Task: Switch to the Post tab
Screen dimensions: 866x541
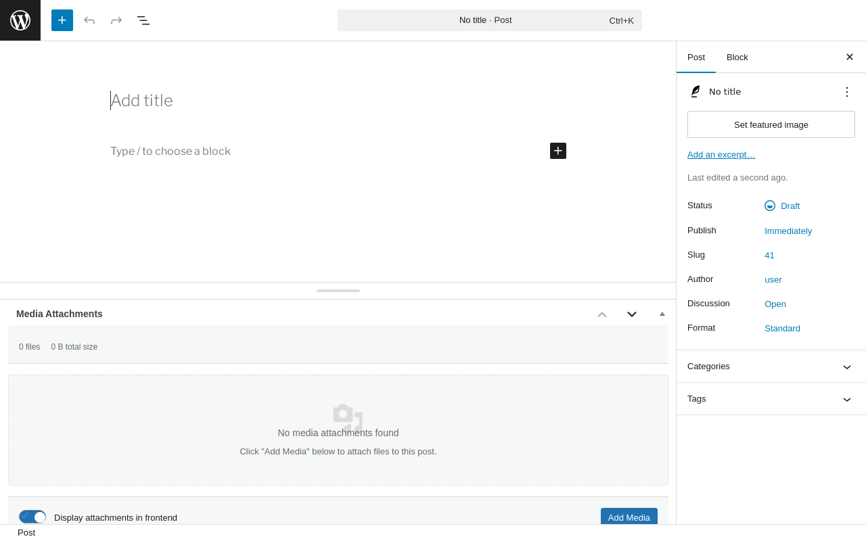Action: [696, 57]
